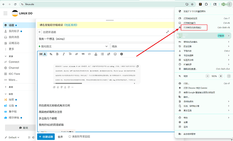Open the hamburger sidebar menu
Screen dimensions: 233x141
point(5,13)
